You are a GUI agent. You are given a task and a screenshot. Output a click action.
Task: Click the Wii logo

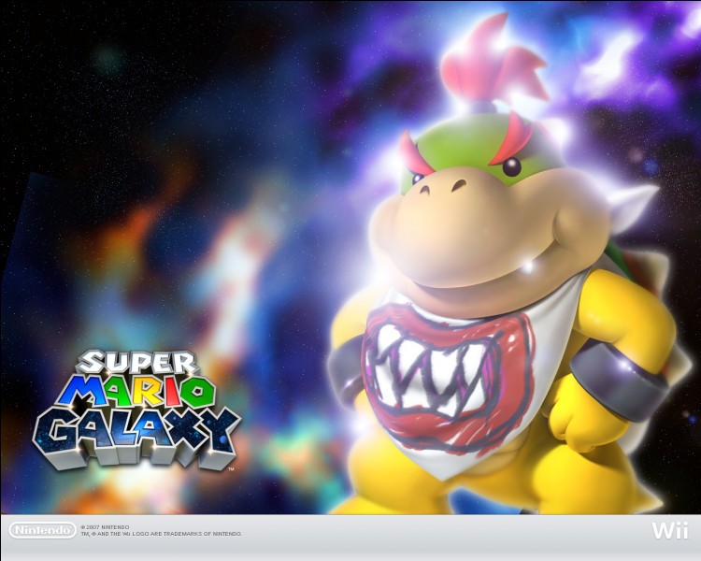(670, 531)
